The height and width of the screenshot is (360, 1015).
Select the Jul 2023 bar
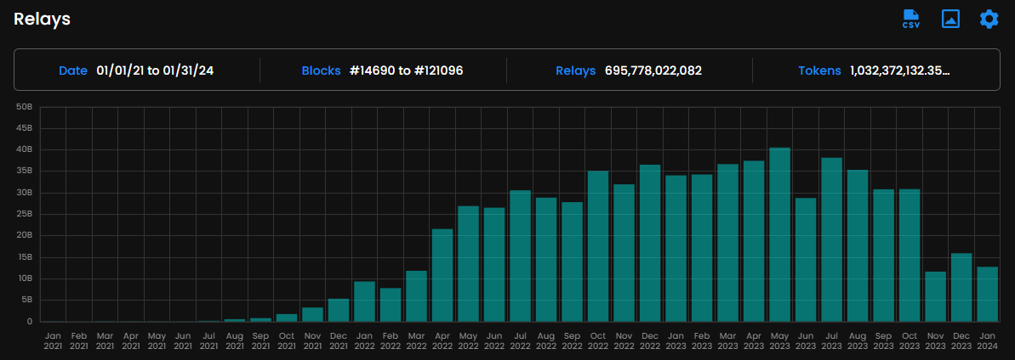(x=831, y=239)
